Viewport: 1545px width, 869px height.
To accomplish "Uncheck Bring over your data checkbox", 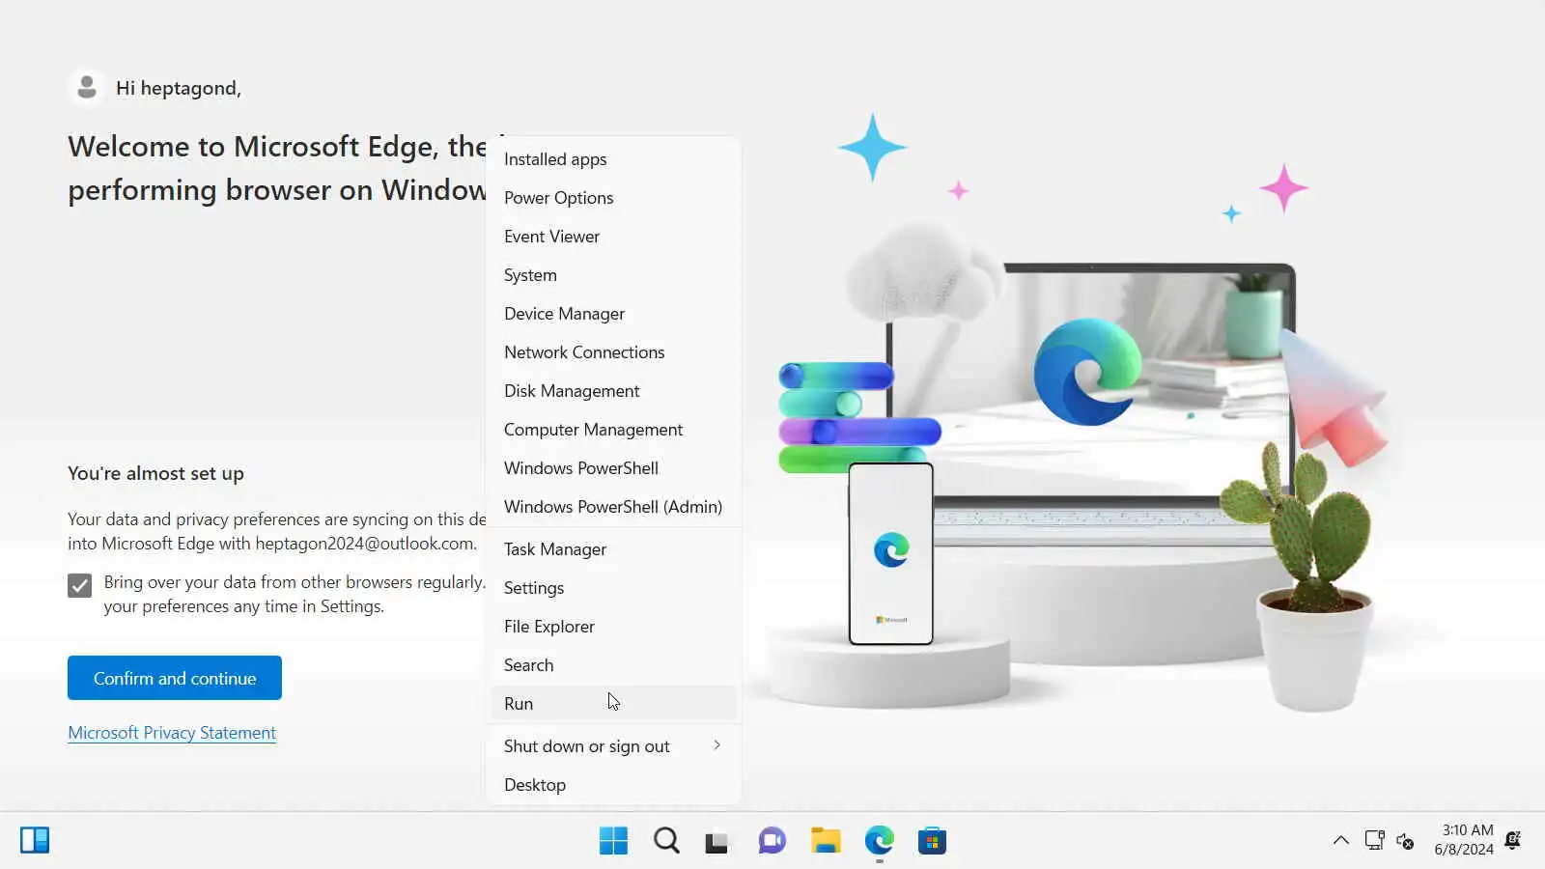I will click(x=80, y=585).
